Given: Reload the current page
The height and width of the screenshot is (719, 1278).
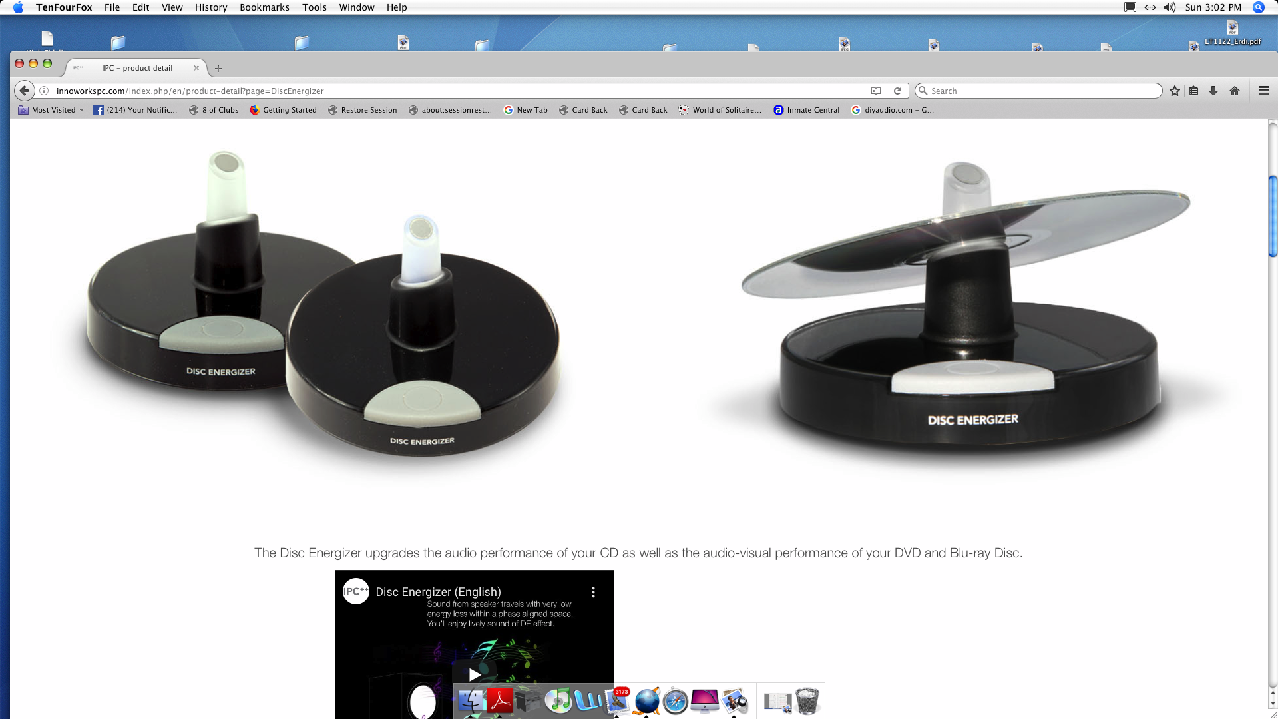Looking at the screenshot, I should click(897, 91).
